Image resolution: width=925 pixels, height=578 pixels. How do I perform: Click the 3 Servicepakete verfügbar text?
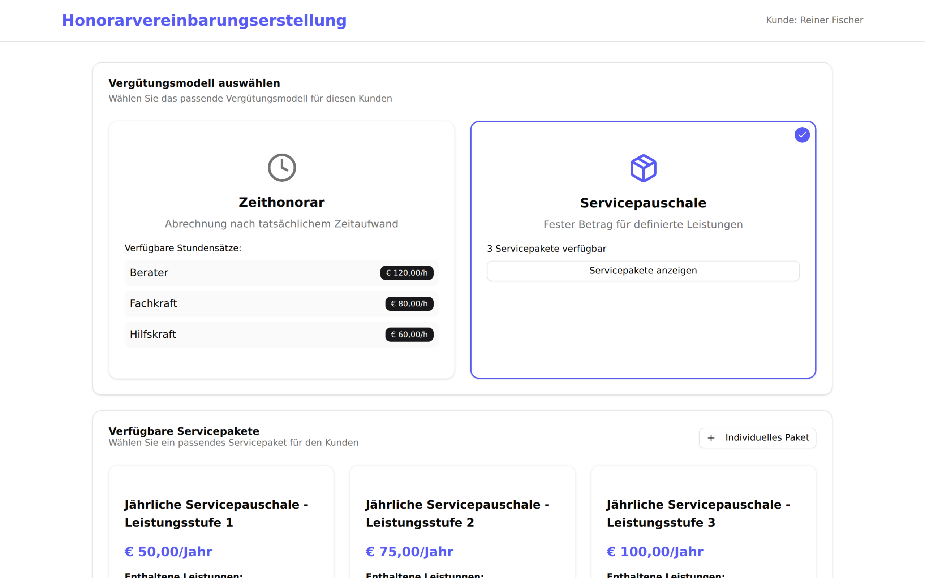[x=547, y=249]
